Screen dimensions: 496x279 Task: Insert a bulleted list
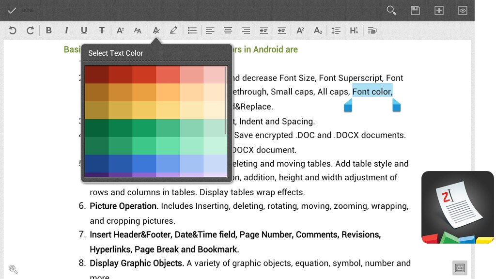pyautogui.click(x=192, y=31)
